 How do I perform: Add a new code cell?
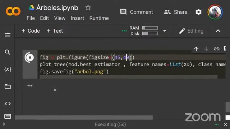coord(31,31)
